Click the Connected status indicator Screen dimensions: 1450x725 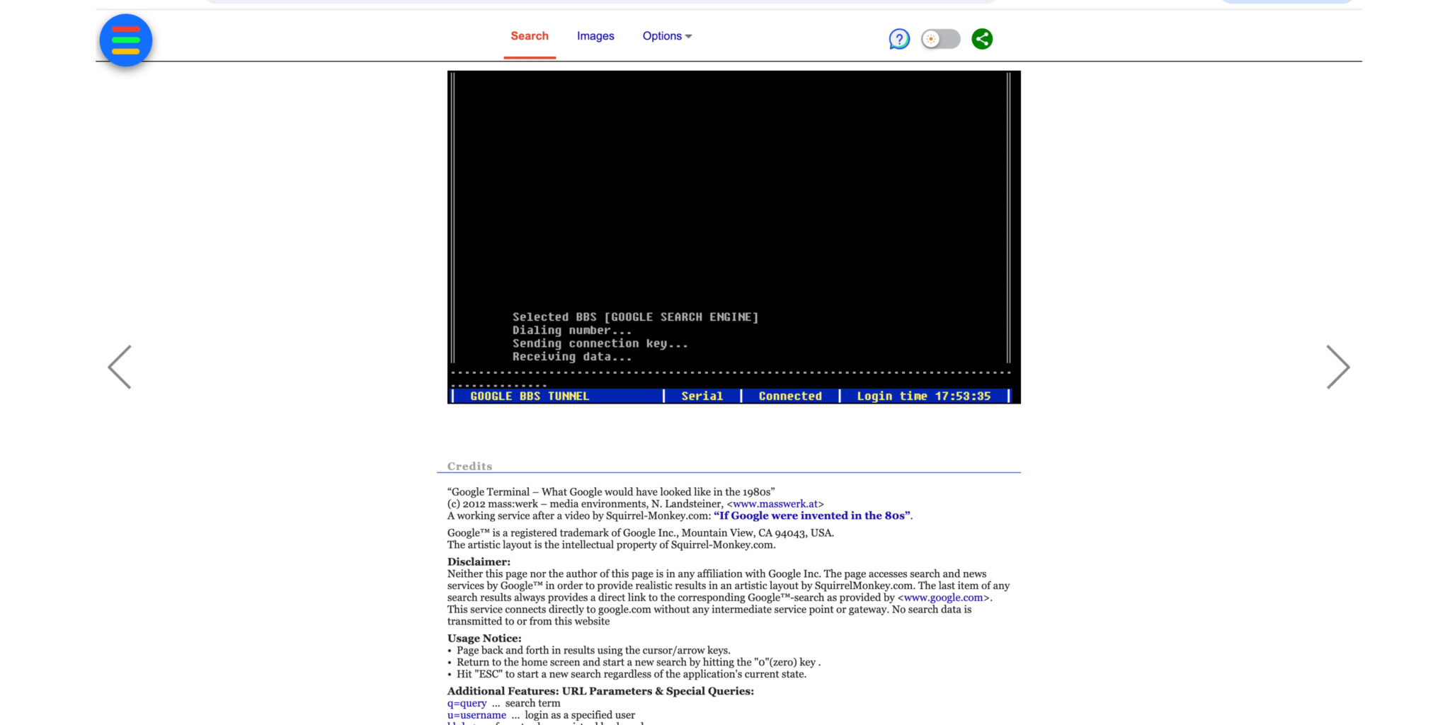pyautogui.click(x=790, y=396)
